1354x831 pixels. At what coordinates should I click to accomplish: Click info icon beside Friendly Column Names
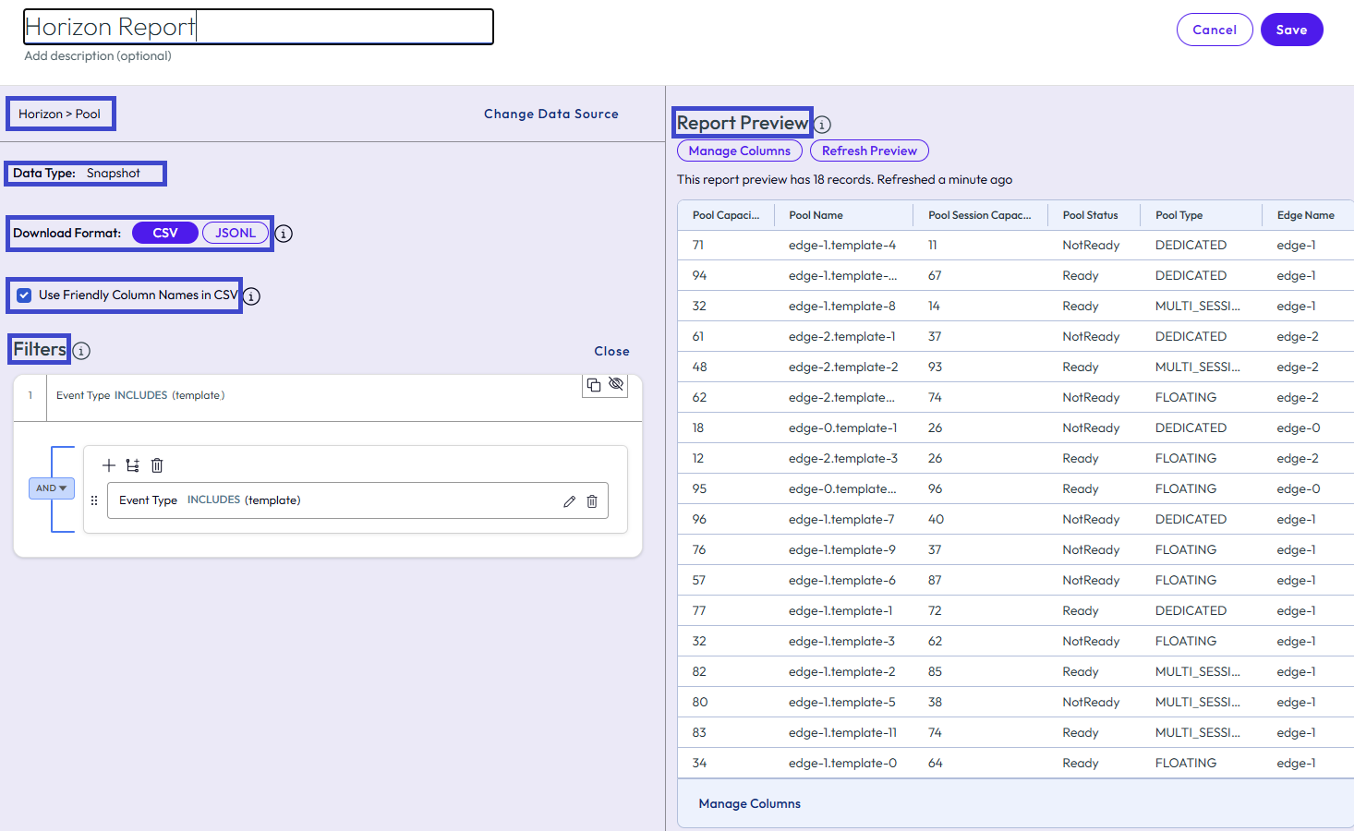coord(251,296)
